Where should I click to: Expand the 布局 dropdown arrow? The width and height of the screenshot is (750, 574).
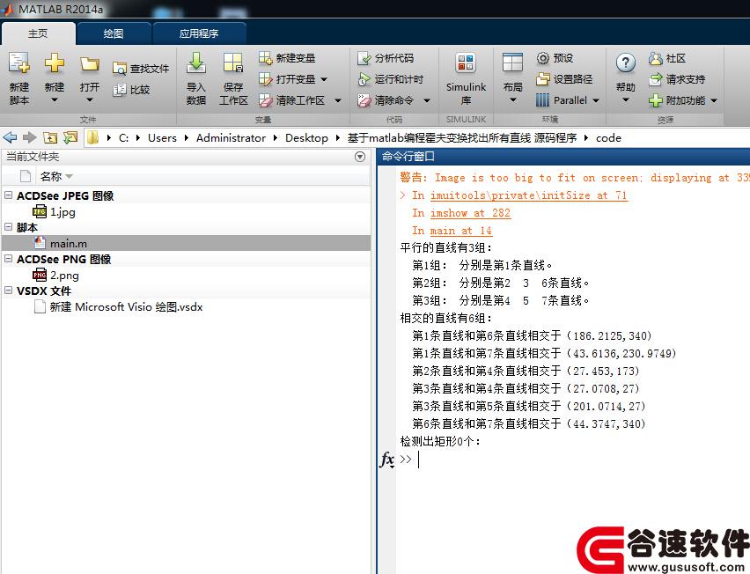(x=512, y=100)
